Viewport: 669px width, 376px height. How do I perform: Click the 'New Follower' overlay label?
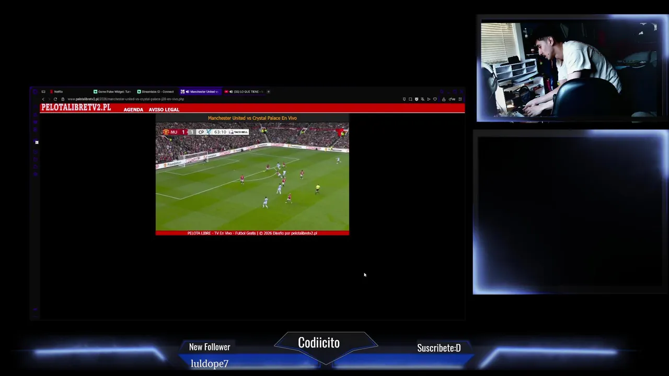[x=210, y=347]
